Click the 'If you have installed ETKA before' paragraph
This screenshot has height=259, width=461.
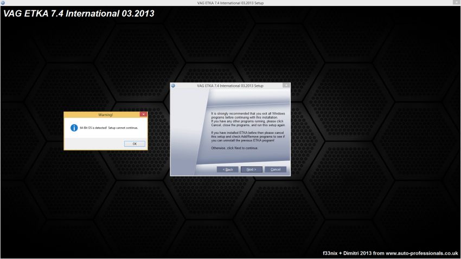248,137
